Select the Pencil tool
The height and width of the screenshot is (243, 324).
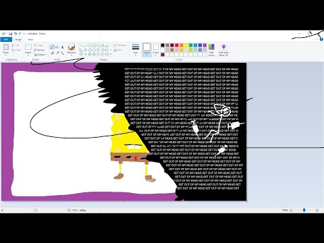tap(52, 47)
